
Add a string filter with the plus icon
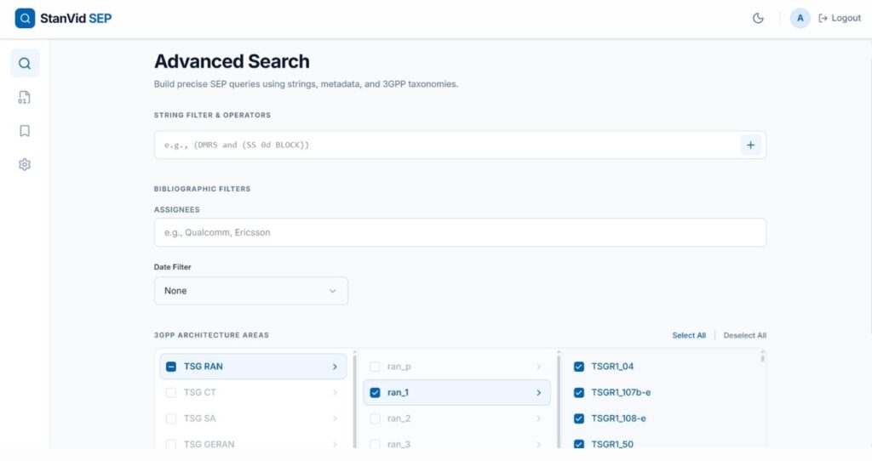coord(750,145)
